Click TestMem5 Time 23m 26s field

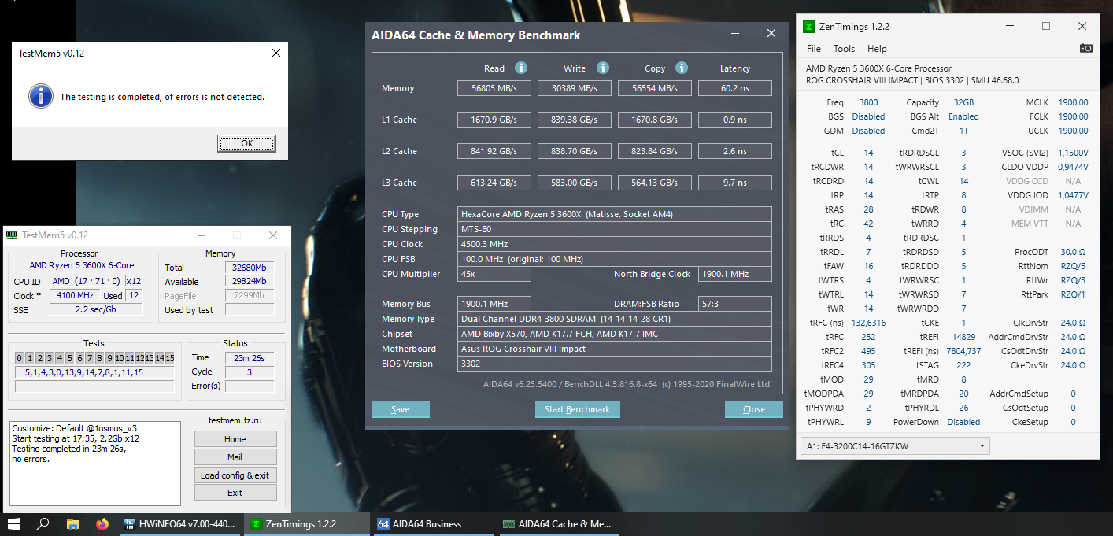250,357
